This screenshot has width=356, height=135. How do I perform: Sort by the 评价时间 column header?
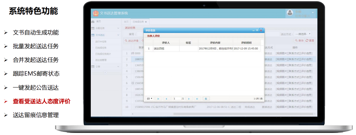pos(246,43)
